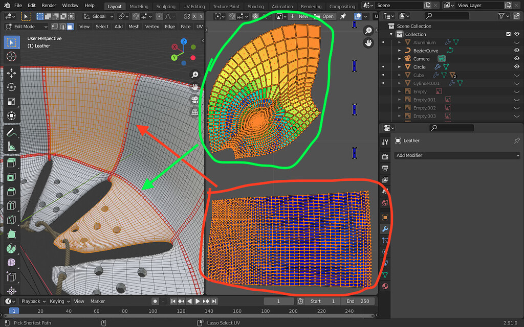524x327 pixels.
Task: Toggle pin icon next to Leather
Action: pyautogui.click(x=517, y=141)
